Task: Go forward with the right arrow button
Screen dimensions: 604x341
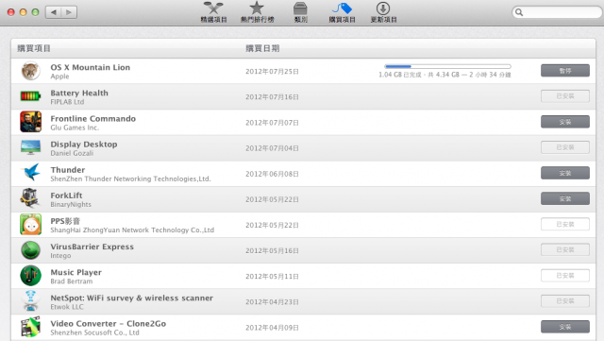Action: coord(69,12)
